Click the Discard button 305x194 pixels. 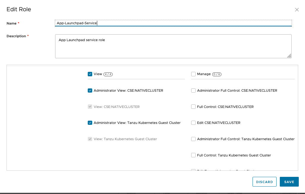coord(264,182)
